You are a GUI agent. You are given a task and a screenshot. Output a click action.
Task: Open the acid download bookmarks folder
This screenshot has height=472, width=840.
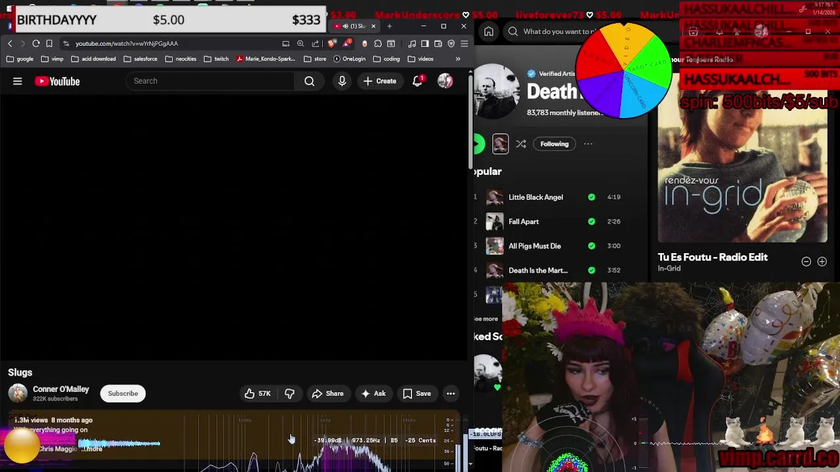click(x=93, y=58)
